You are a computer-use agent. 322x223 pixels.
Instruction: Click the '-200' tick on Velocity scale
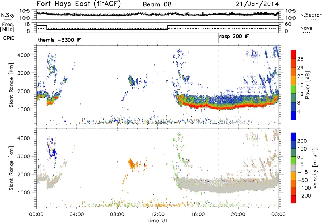point(303,196)
